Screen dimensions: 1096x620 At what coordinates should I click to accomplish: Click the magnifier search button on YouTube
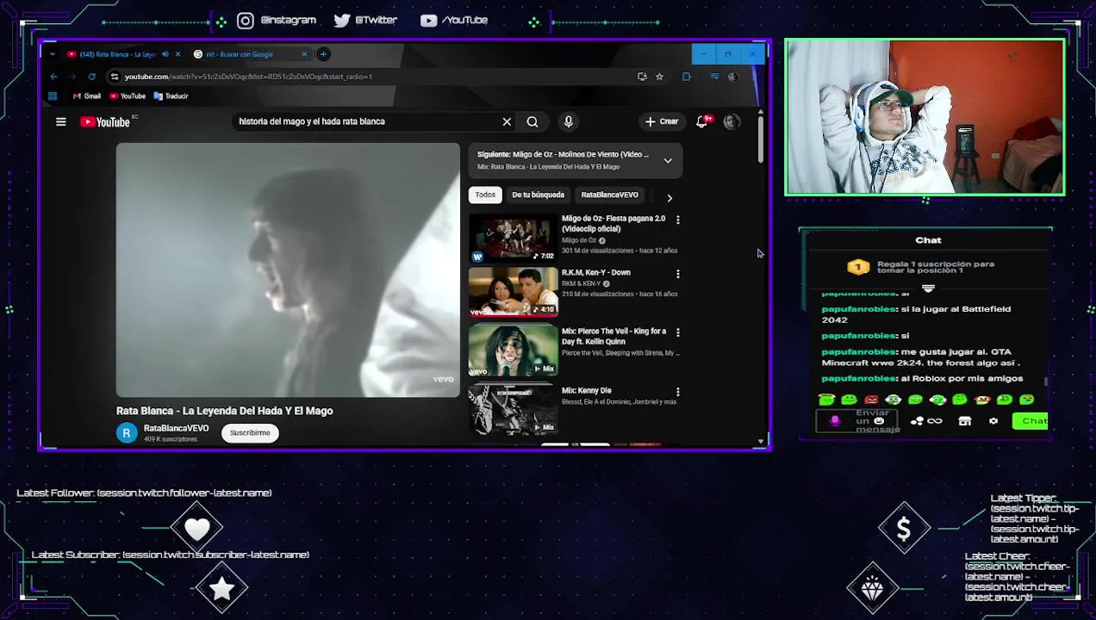[x=532, y=122]
